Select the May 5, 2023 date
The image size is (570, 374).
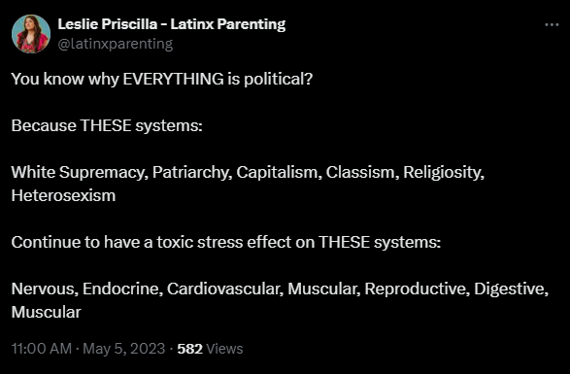124,349
